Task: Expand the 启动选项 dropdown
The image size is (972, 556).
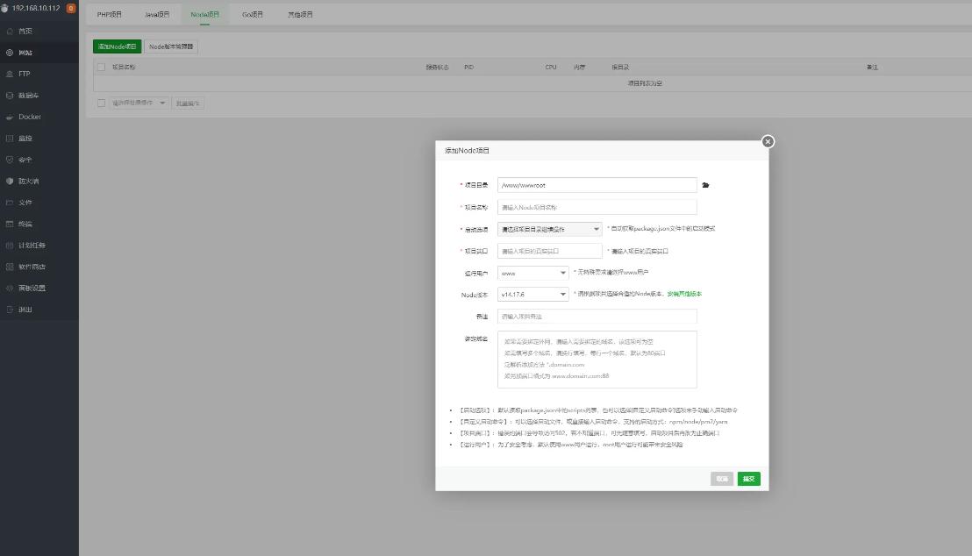Action: point(548,229)
